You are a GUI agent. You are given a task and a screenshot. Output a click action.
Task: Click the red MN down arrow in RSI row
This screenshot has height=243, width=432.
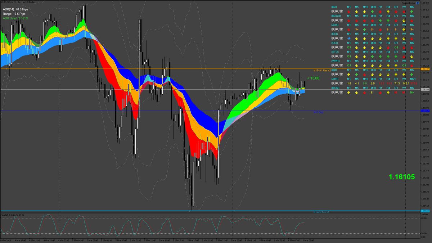pos(412,39)
